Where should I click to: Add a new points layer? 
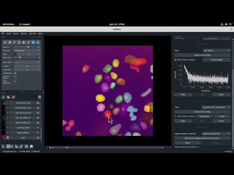pos(3,97)
